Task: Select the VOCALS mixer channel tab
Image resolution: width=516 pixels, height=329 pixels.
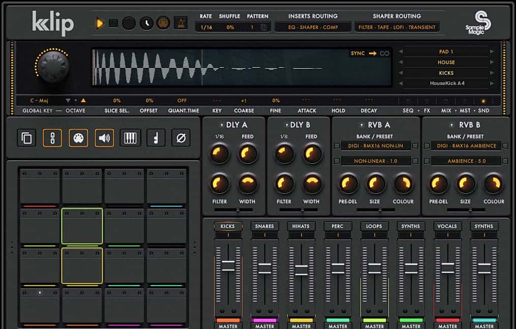Action: point(447,226)
